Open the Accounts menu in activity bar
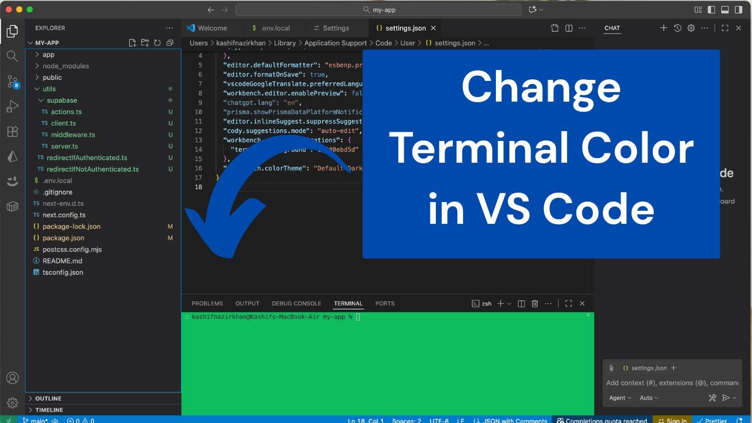The width and height of the screenshot is (752, 423). [x=12, y=378]
